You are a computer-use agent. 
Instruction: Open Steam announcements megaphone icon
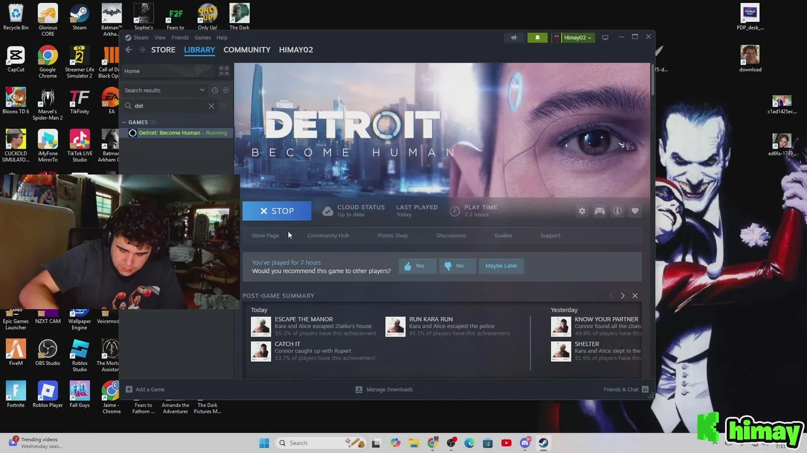click(x=514, y=38)
